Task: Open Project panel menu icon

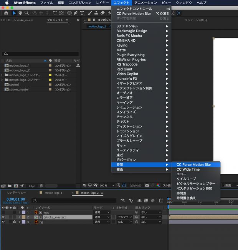Action: coord(67,20)
